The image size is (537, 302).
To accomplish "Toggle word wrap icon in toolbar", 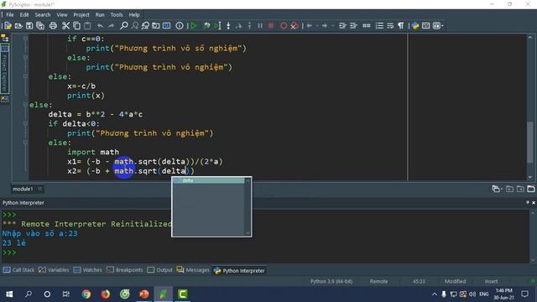I will (x=390, y=26).
